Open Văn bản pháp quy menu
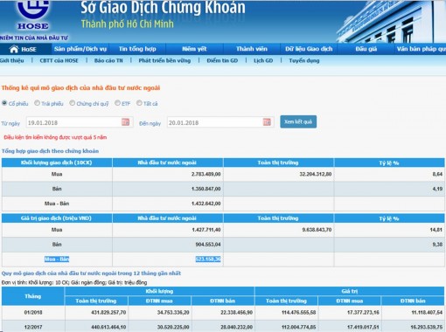 tap(421, 49)
